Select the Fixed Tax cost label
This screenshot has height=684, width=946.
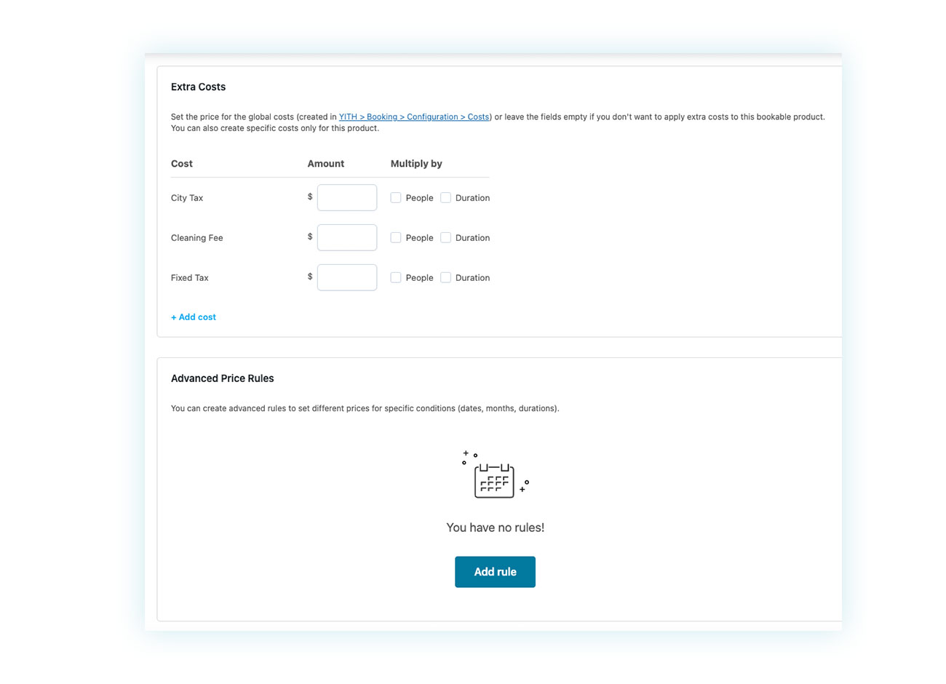[189, 278]
